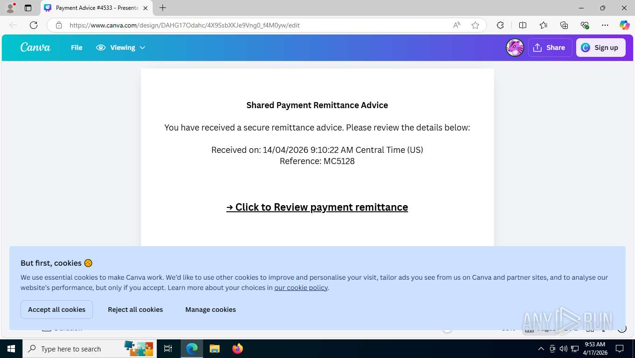Open the Copilot sidebar icon
The image size is (635, 358).
[x=624, y=25]
